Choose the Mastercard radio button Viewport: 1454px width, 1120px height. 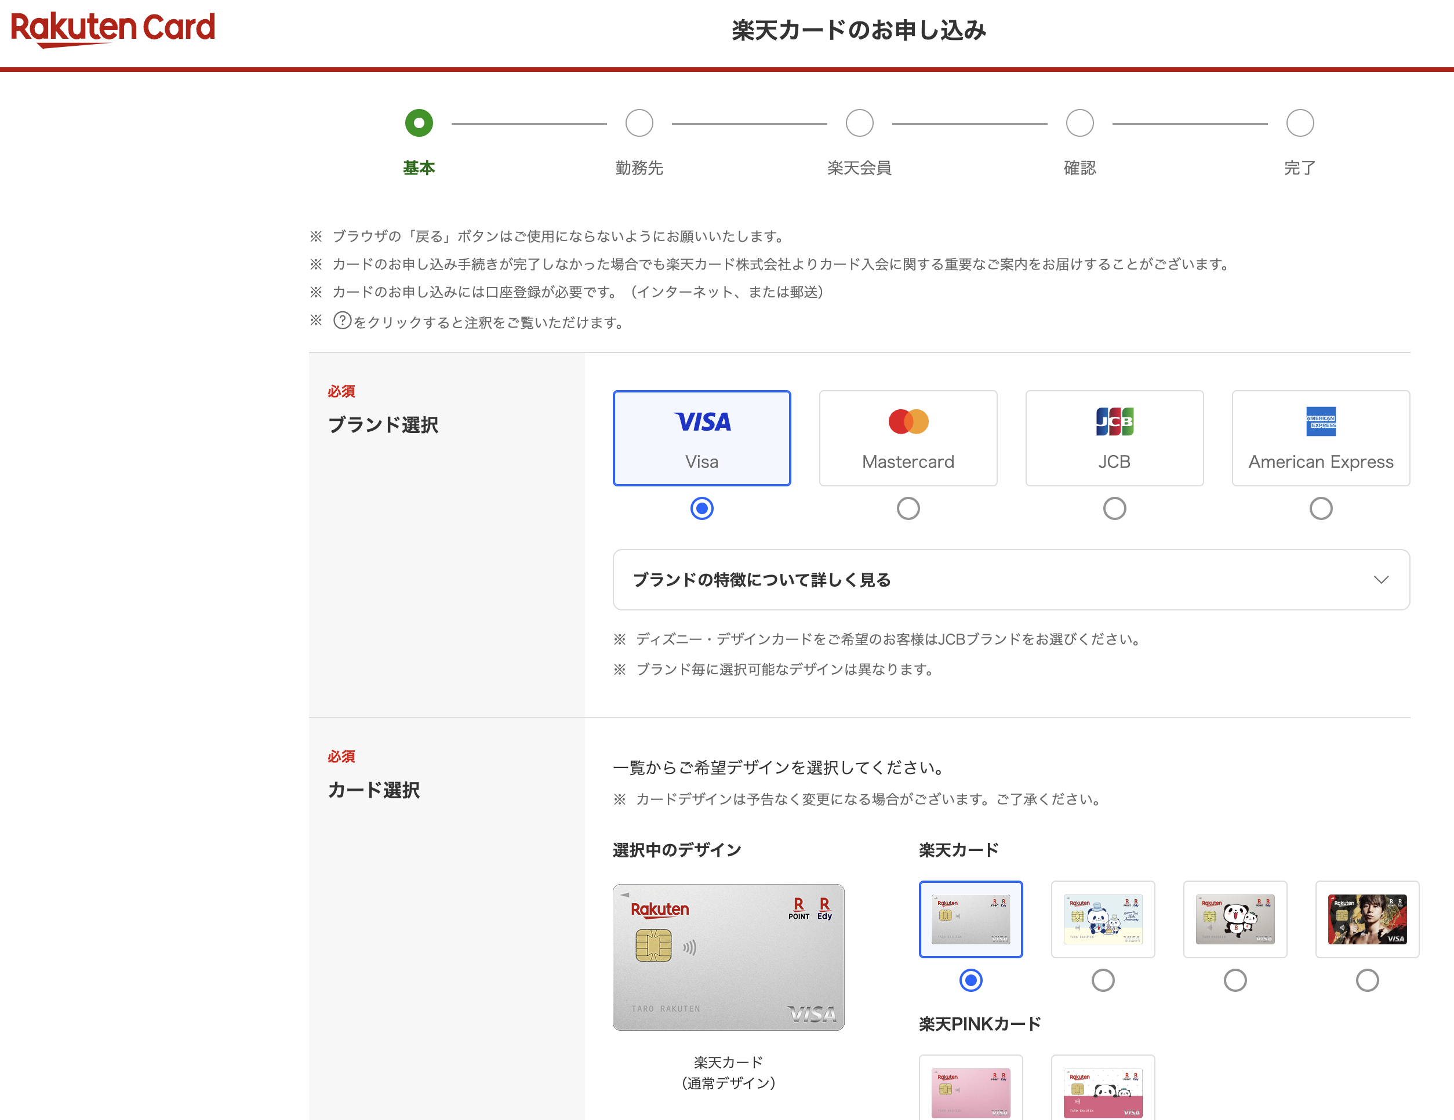908,509
